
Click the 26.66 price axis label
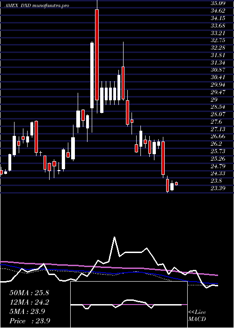coord(218,136)
